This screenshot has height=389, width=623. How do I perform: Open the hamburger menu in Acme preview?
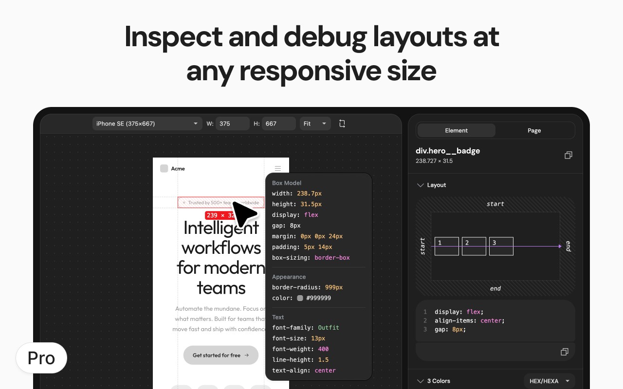(278, 169)
